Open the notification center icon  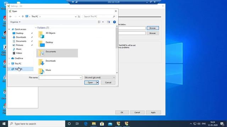pyautogui.click(x=222, y=124)
